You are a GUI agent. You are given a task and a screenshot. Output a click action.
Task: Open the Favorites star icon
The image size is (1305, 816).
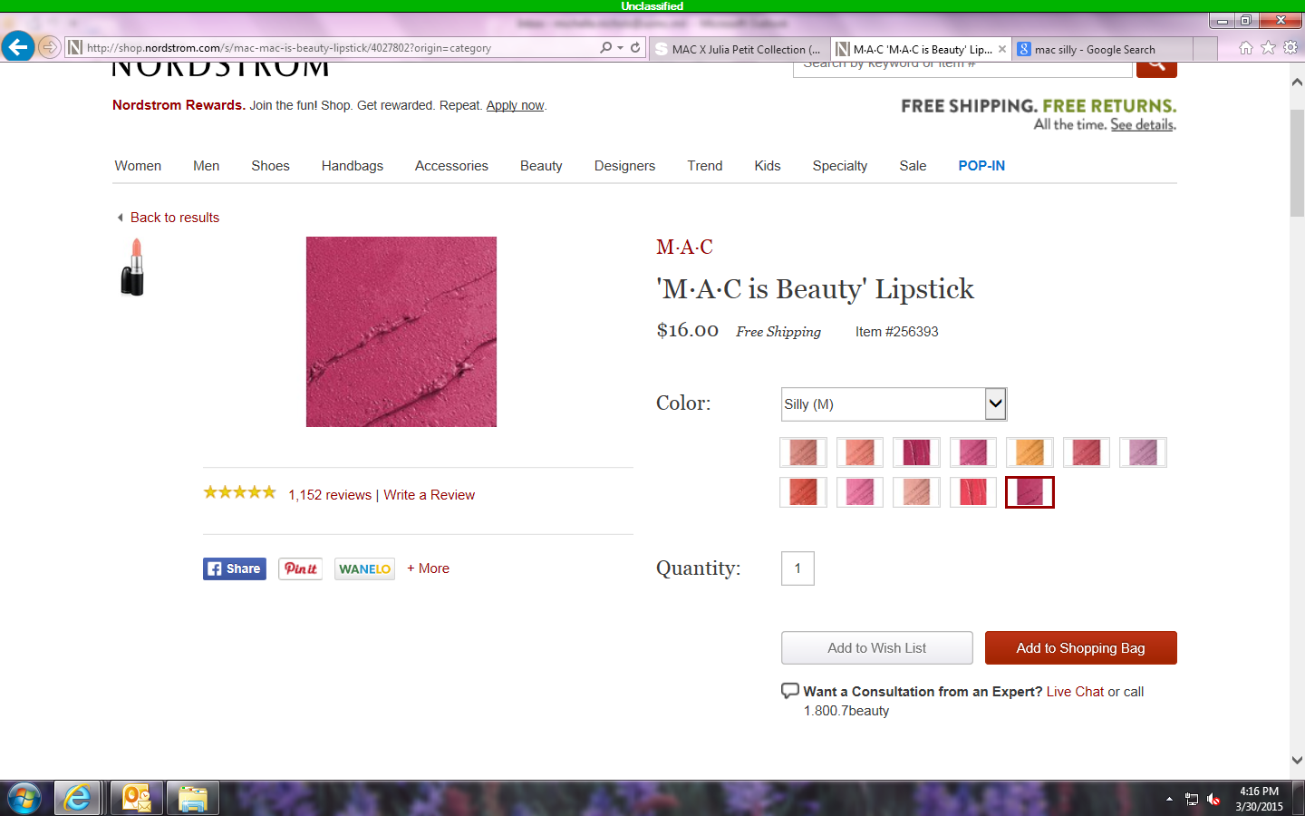point(1268,47)
